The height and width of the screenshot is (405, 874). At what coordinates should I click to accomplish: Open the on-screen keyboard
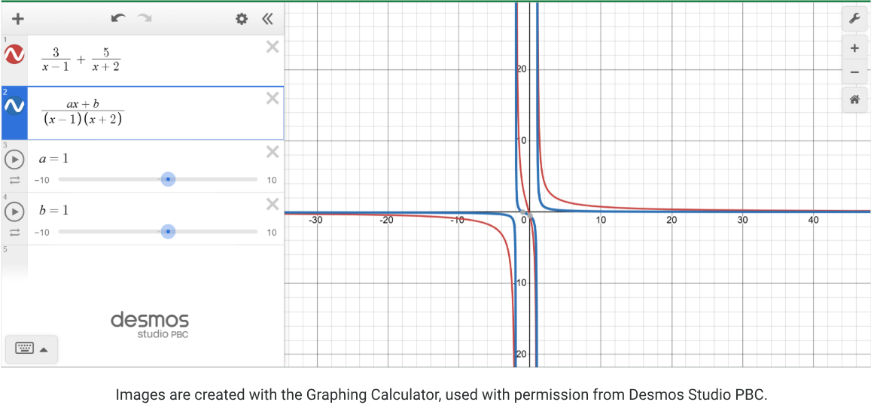pos(25,349)
